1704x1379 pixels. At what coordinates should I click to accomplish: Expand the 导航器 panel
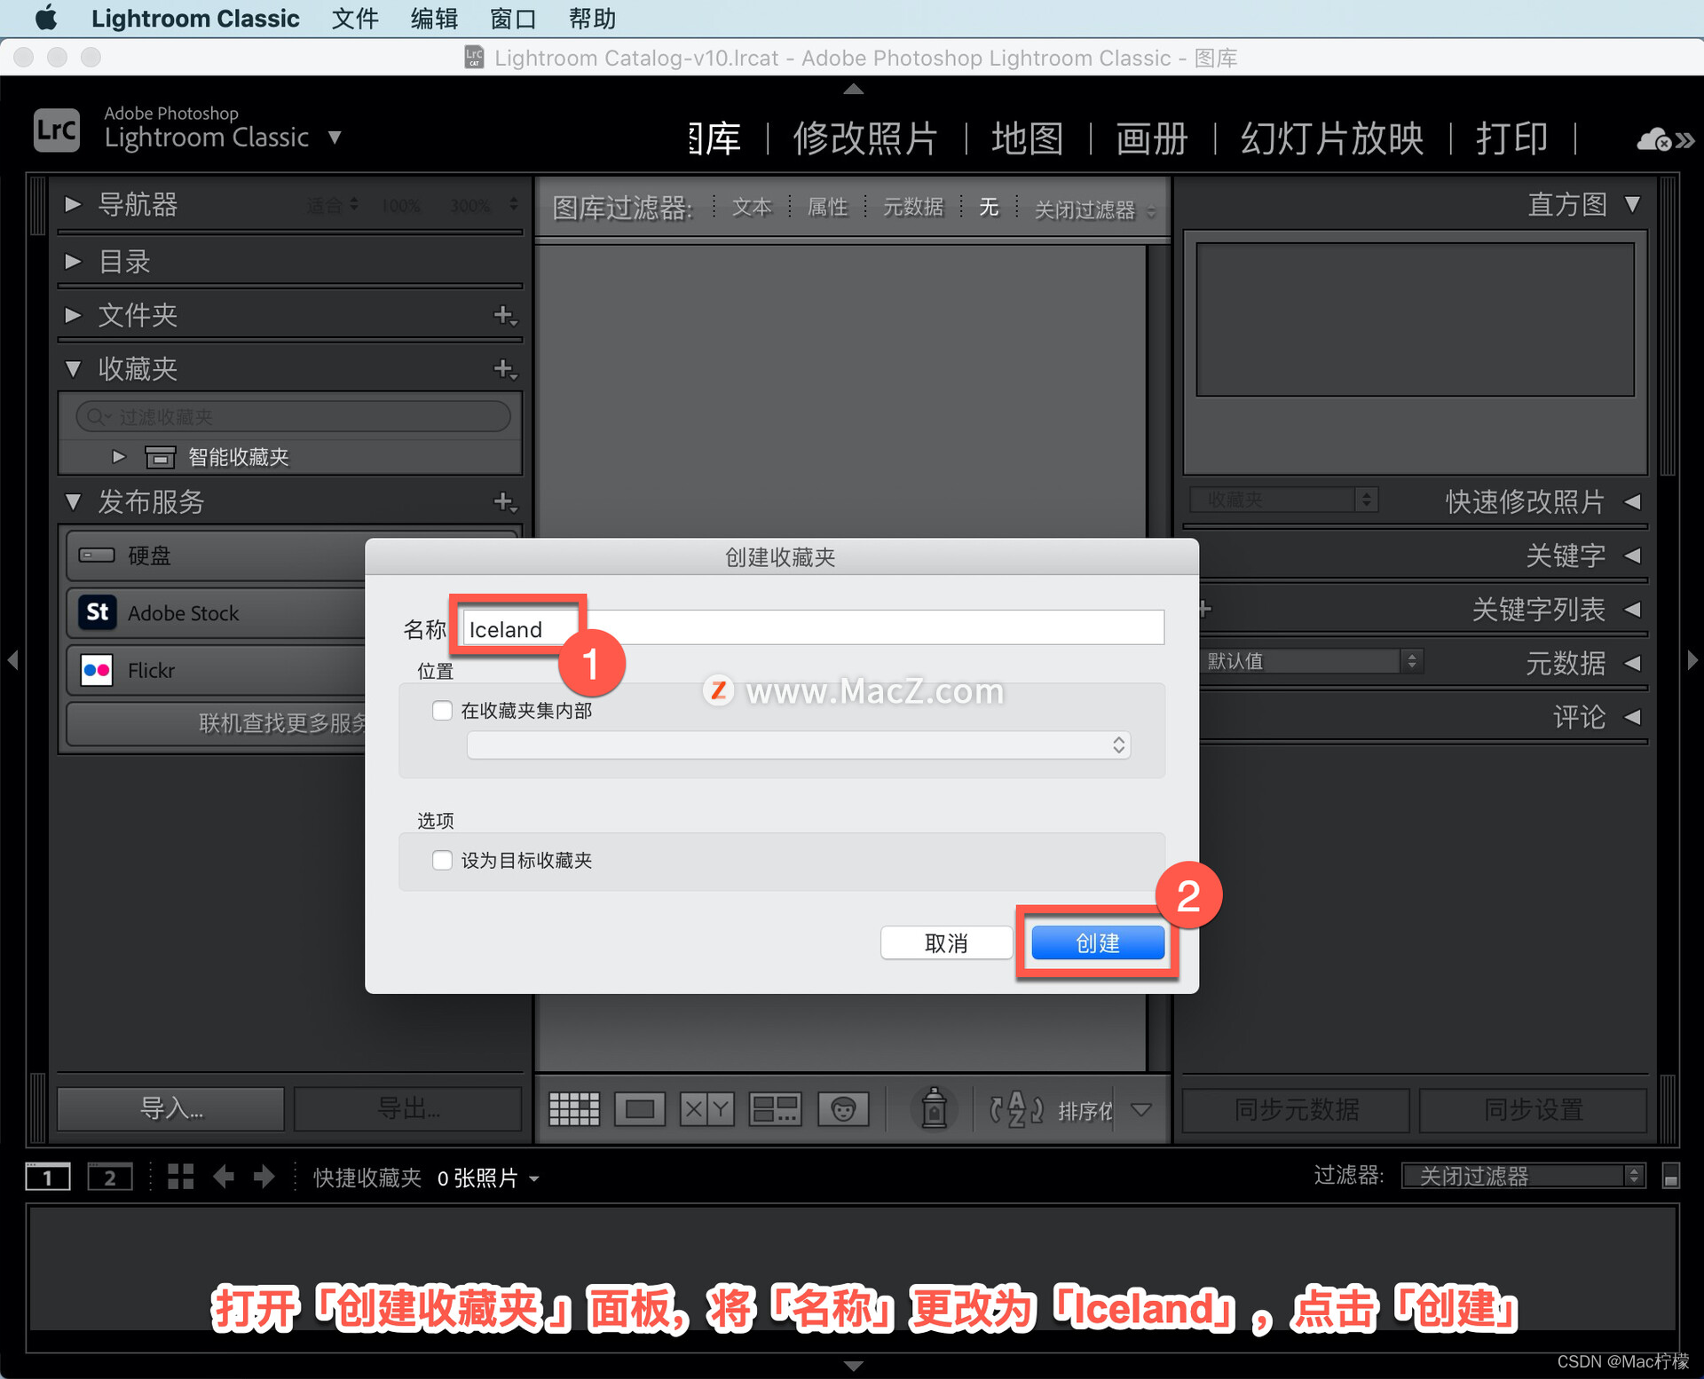(x=74, y=205)
